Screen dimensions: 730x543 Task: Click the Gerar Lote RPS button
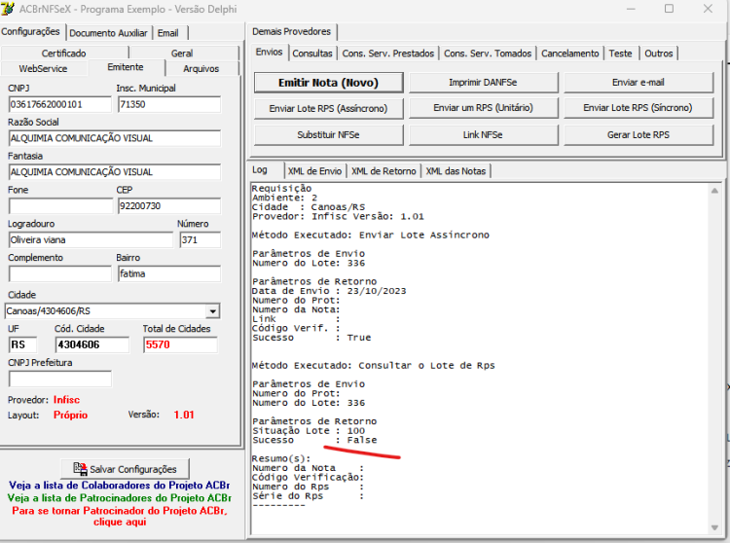point(638,135)
